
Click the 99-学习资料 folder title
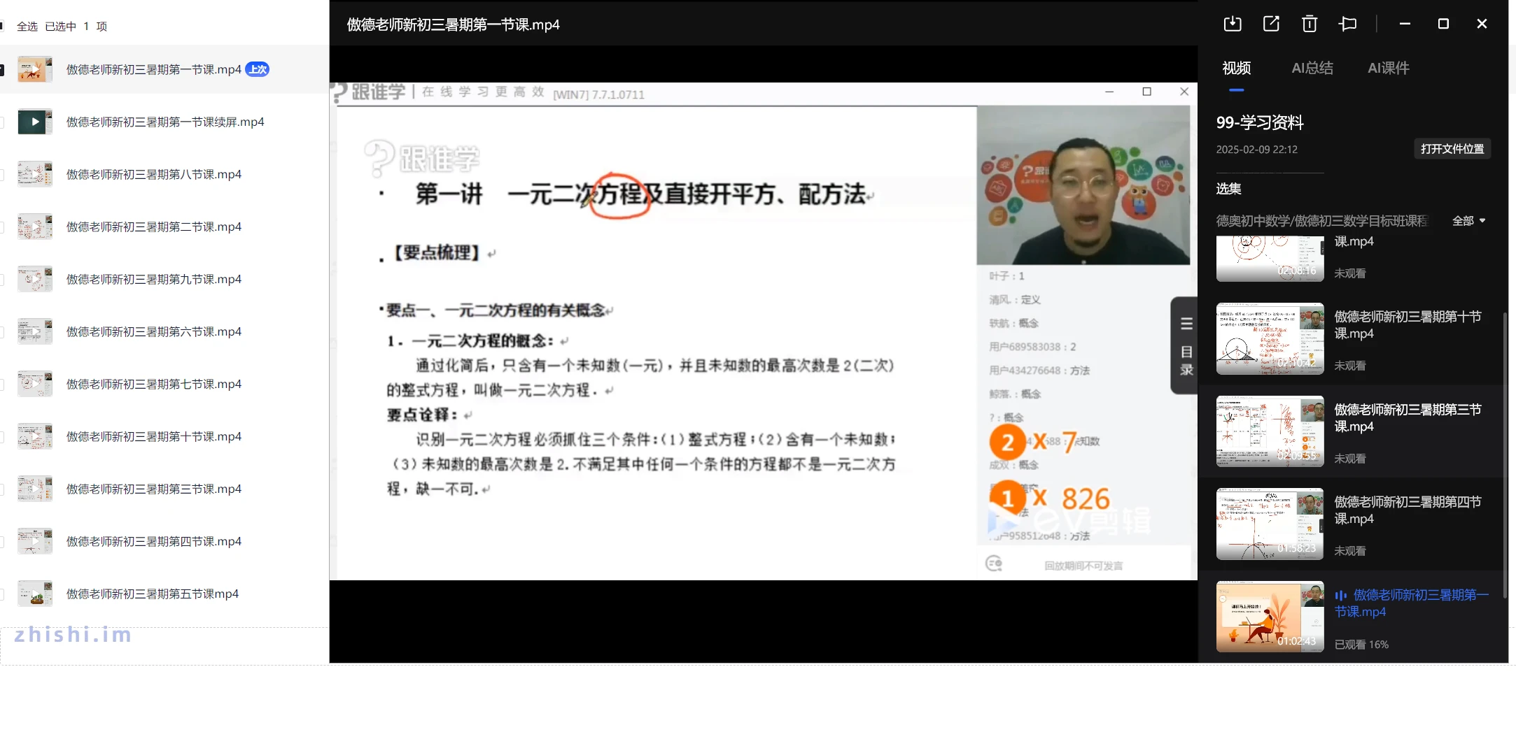point(1260,122)
